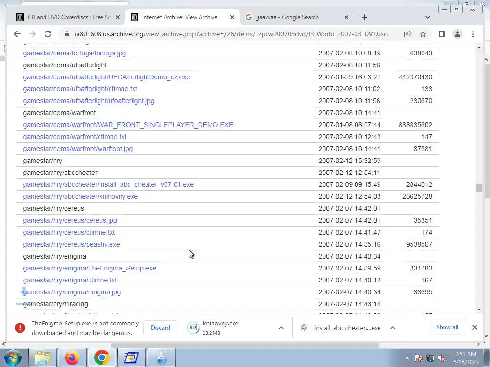Download WAR_FRONT_SINGLEPLAYER_DEMO.EXE link
Image resolution: width=490 pixels, height=367 pixels.
click(128, 125)
